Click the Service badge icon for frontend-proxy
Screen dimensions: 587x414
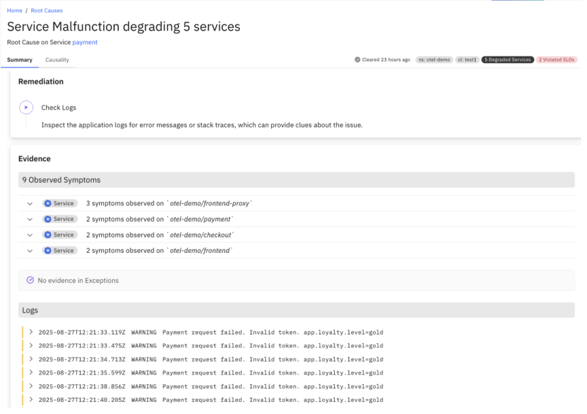click(48, 203)
